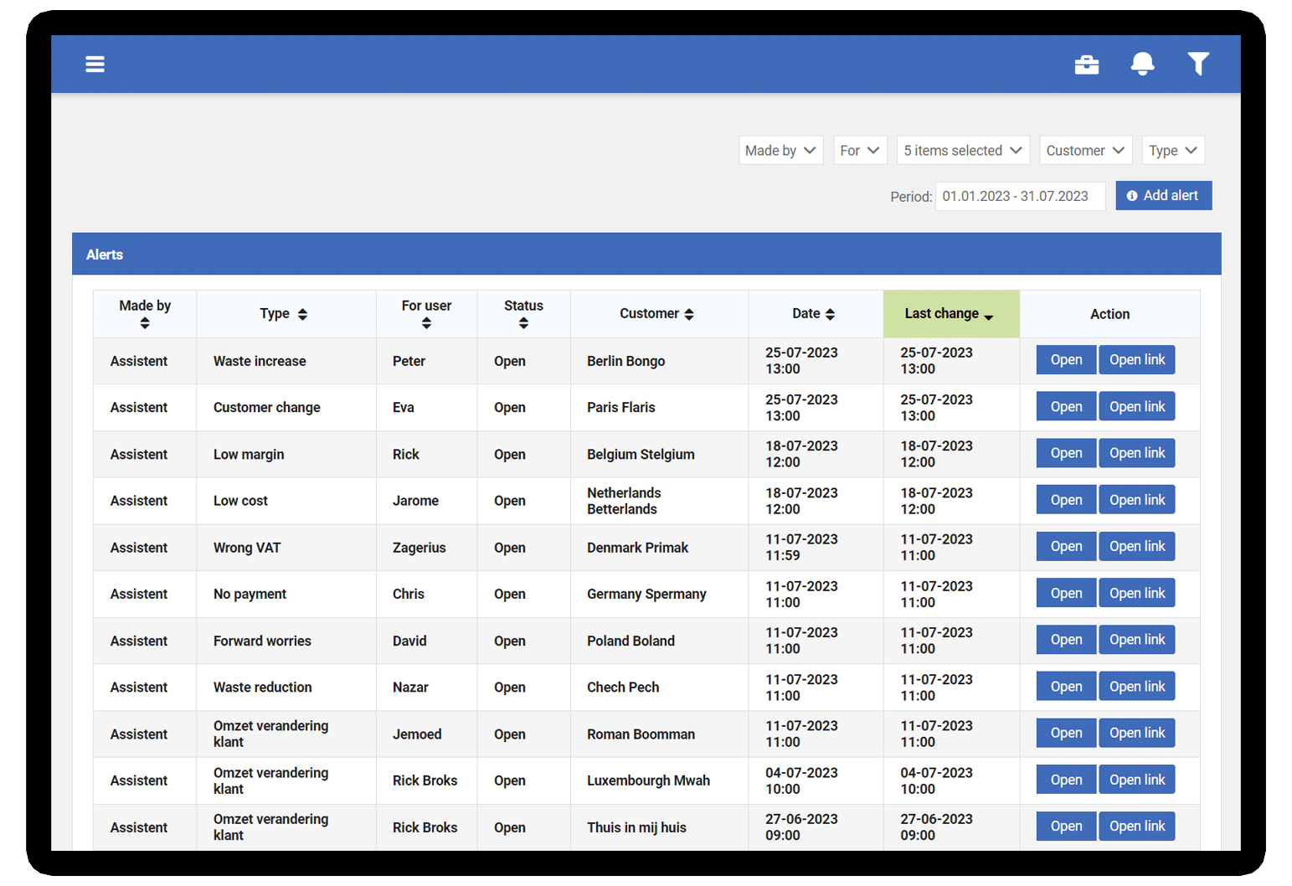Open the Waste increase alert

click(x=1066, y=360)
